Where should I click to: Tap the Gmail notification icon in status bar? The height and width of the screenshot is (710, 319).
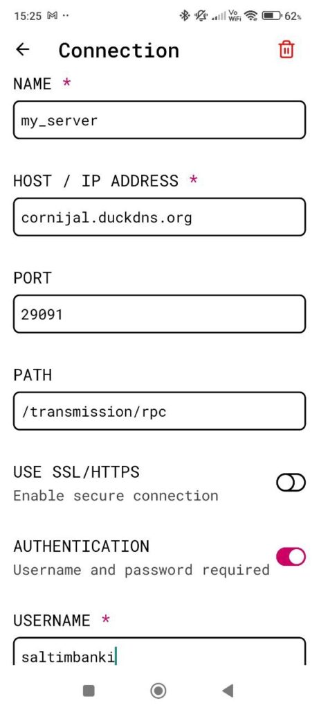pos(53,16)
